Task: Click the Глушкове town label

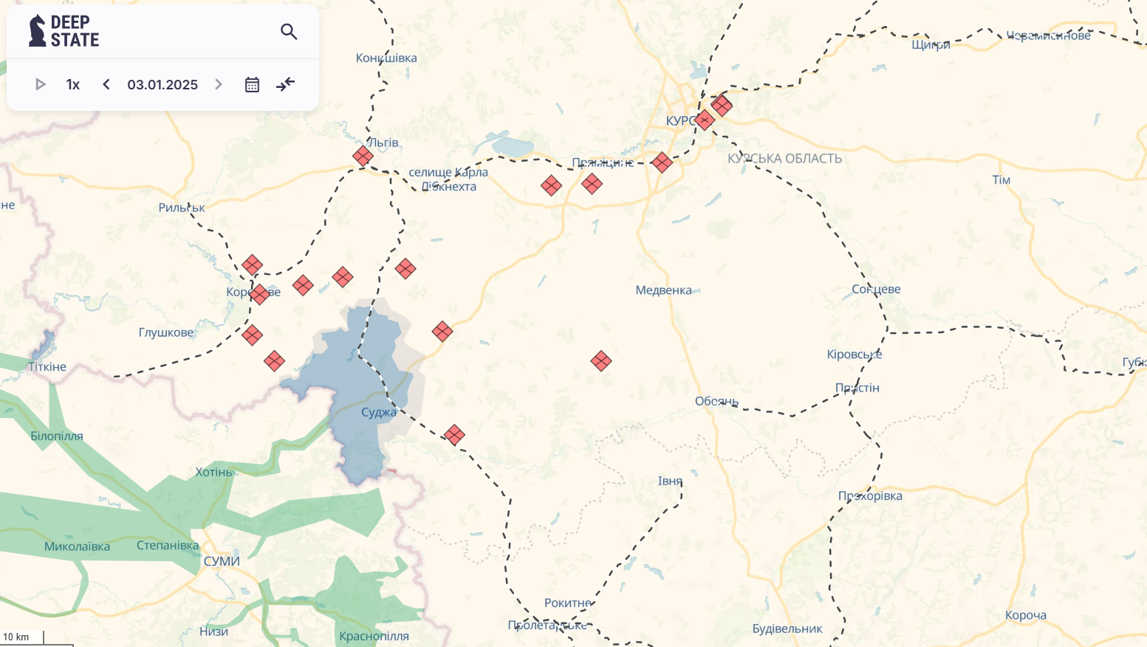Action: pyautogui.click(x=166, y=332)
